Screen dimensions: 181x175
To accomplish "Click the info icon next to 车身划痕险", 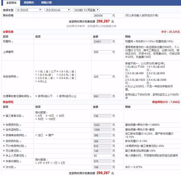I will [x=20, y=162].
